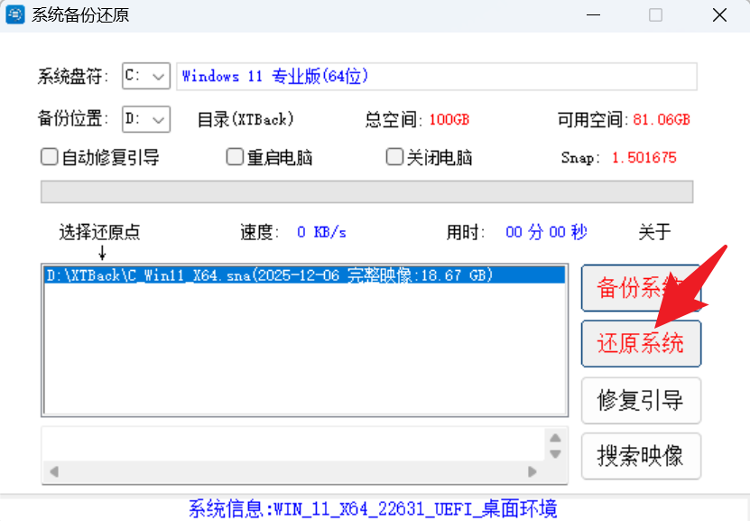Check the 重启电脑 option
This screenshot has width=750, height=521.
[x=232, y=157]
